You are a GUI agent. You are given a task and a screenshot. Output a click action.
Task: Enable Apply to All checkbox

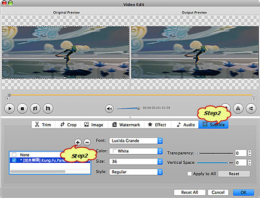[x=189, y=174]
